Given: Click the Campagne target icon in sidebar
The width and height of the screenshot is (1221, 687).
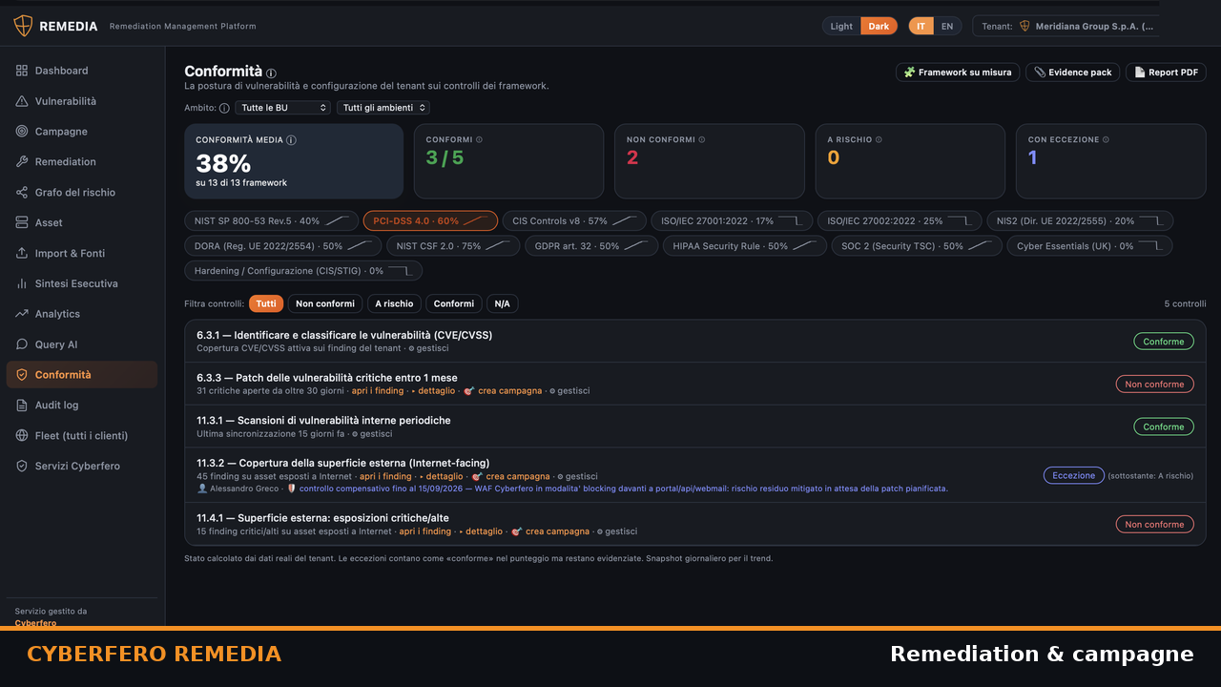Looking at the screenshot, I should click(x=22, y=132).
